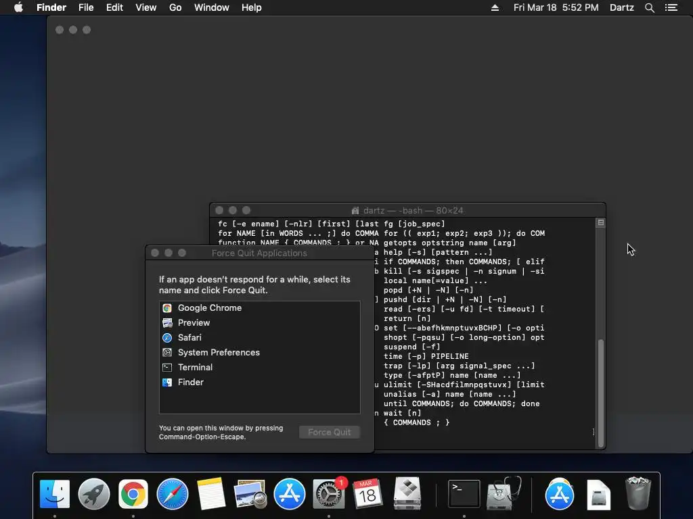Image resolution: width=693 pixels, height=519 pixels.
Task: Click the Terminal vertical scrollbar thumb
Action: click(x=601, y=393)
